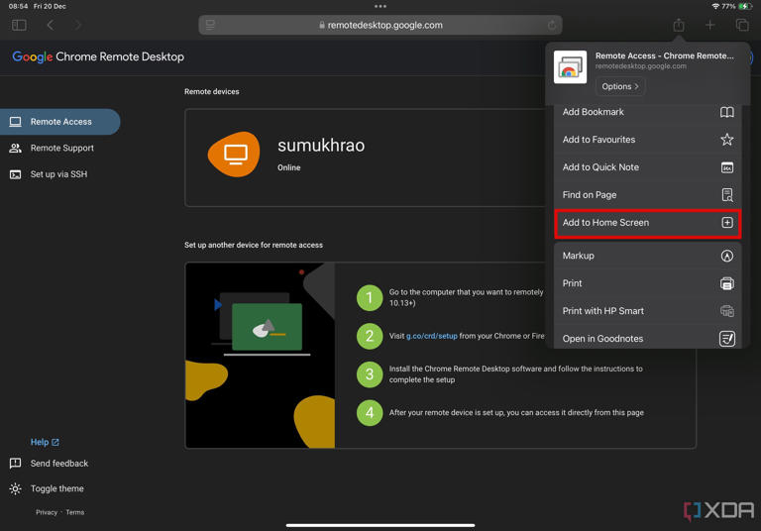
Task: Click the pen-tip icon on Markup row
Action: coord(727,256)
